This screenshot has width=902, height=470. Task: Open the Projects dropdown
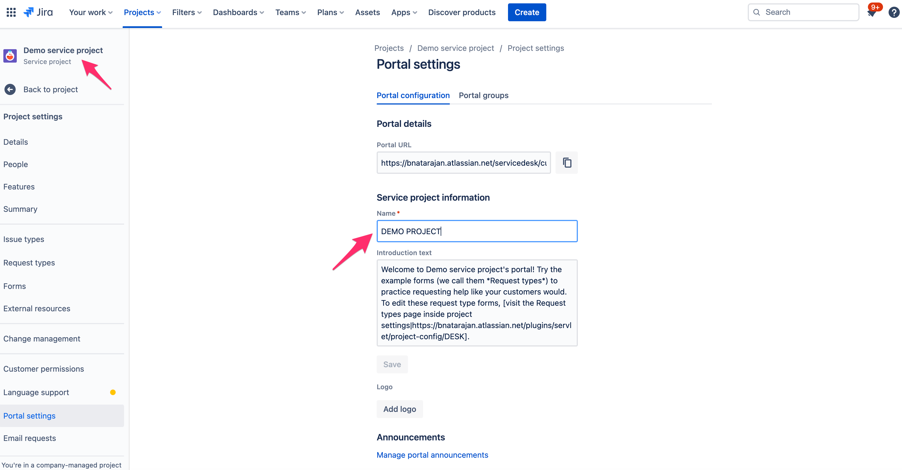click(x=142, y=12)
